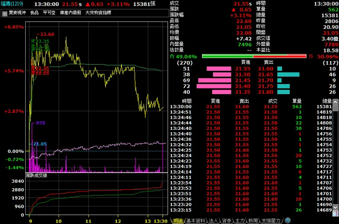Select the 13:23:15 trade row
The image size is (339, 224).
point(251,210)
